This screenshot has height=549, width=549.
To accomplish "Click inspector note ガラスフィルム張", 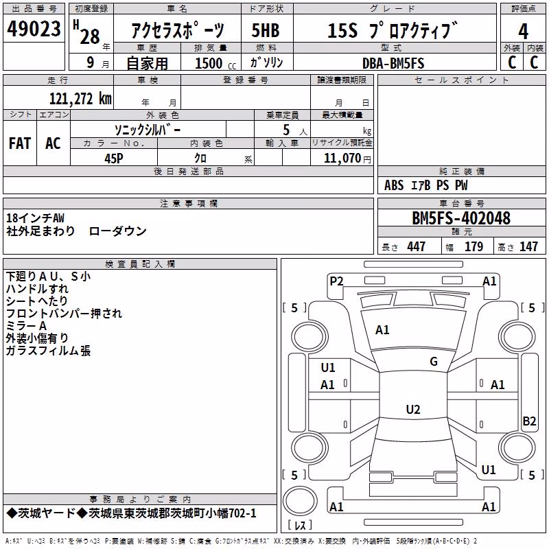I will coord(48,351).
